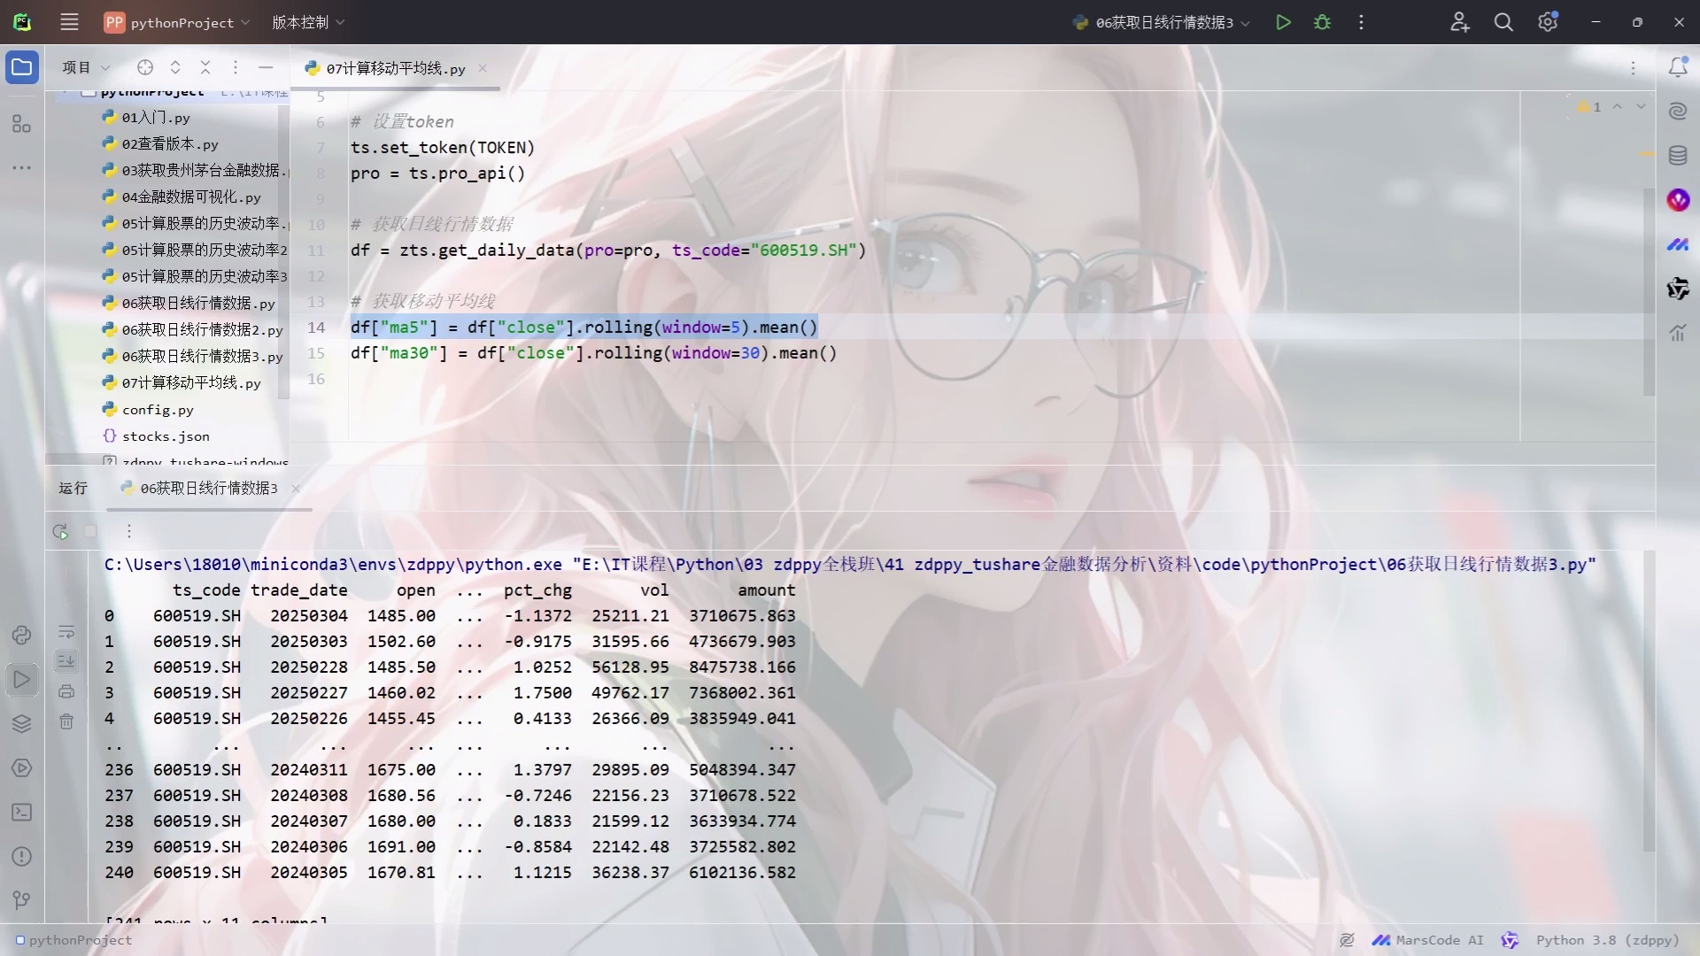Click Python 3.8 (zdppy) interpreter selector
This screenshot has height=956, width=1700.
coord(1607,940)
